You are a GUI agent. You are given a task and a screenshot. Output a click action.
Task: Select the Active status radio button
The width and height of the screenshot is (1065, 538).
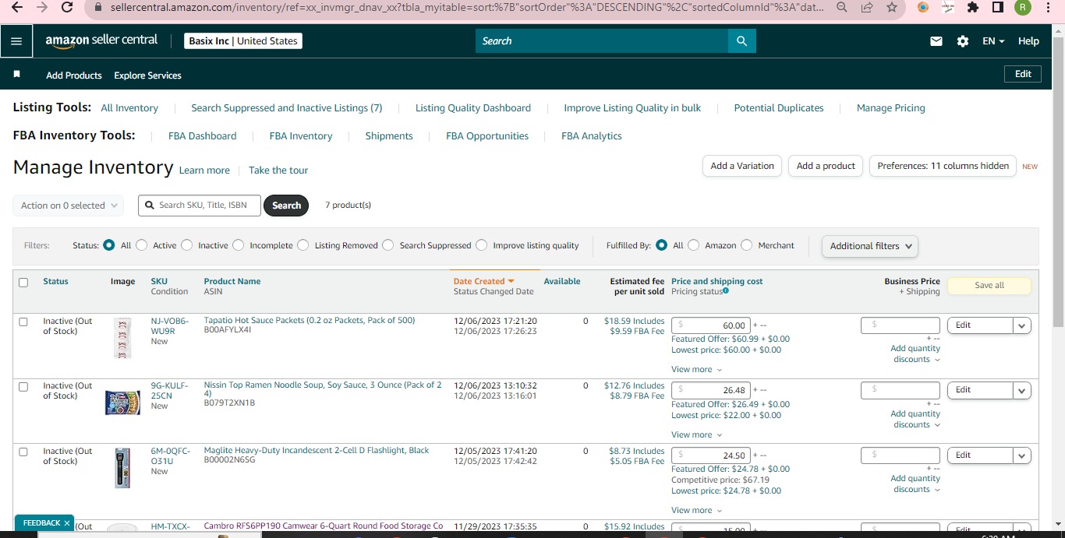[x=141, y=245]
